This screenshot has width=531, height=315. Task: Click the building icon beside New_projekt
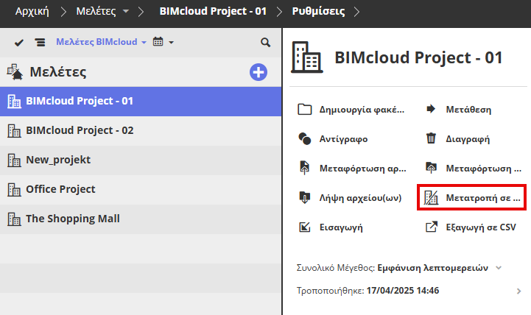pyautogui.click(x=14, y=160)
